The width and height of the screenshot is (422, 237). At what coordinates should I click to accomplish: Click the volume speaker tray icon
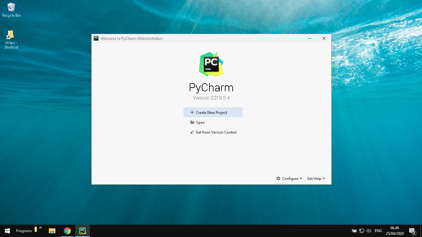(369, 231)
